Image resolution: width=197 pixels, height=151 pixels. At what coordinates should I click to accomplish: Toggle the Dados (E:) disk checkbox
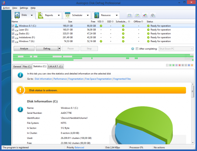tap(13, 34)
